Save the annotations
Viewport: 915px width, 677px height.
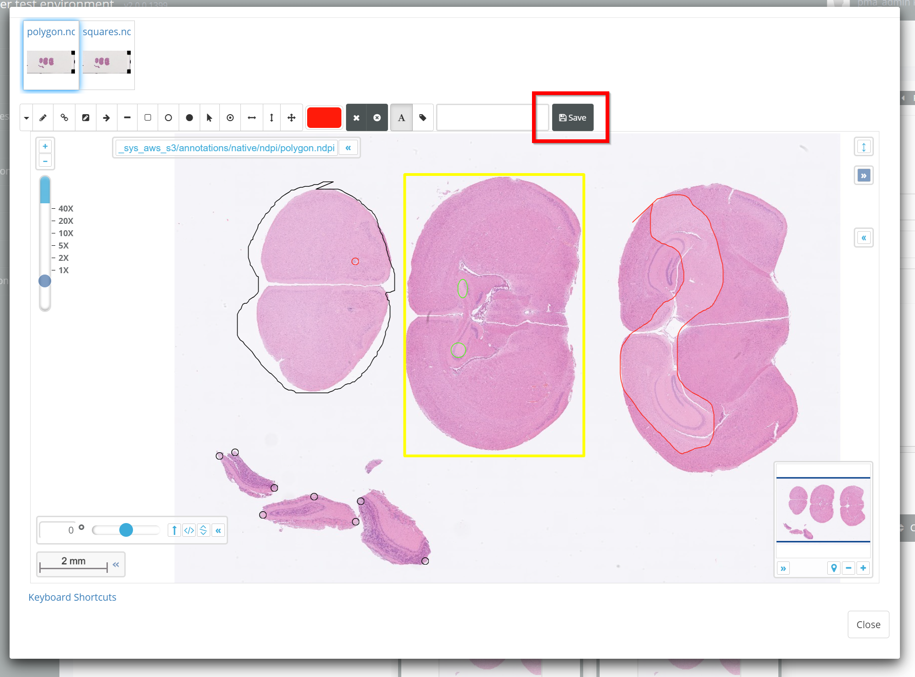pos(573,118)
